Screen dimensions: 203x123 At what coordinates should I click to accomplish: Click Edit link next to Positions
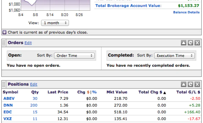pos(34,84)
